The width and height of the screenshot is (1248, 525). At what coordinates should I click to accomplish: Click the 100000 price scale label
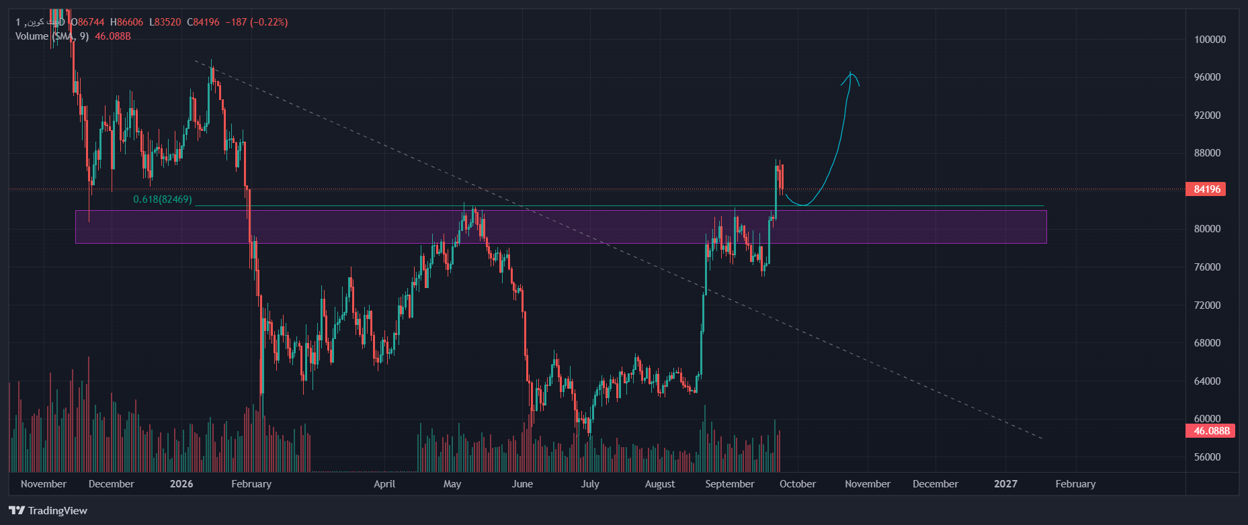(x=1210, y=40)
